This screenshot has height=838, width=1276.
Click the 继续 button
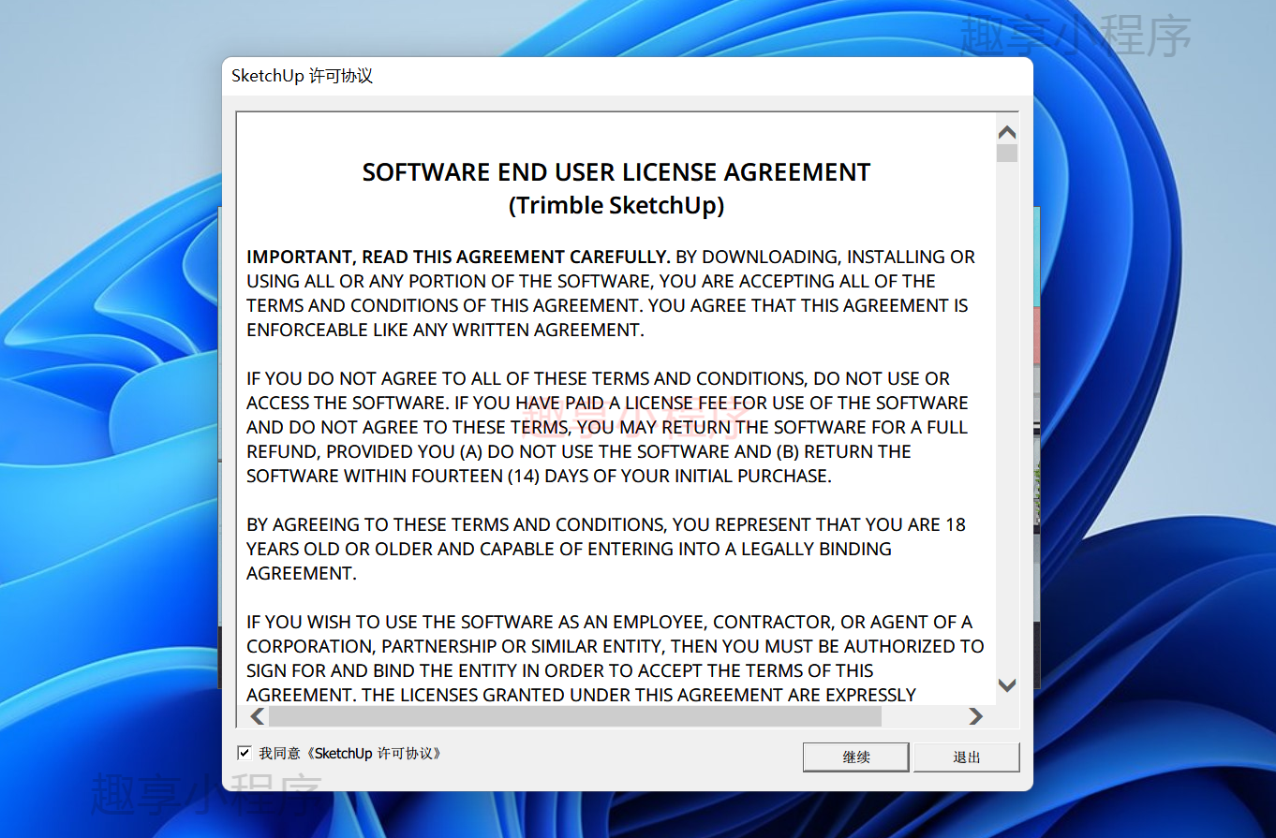pos(856,757)
